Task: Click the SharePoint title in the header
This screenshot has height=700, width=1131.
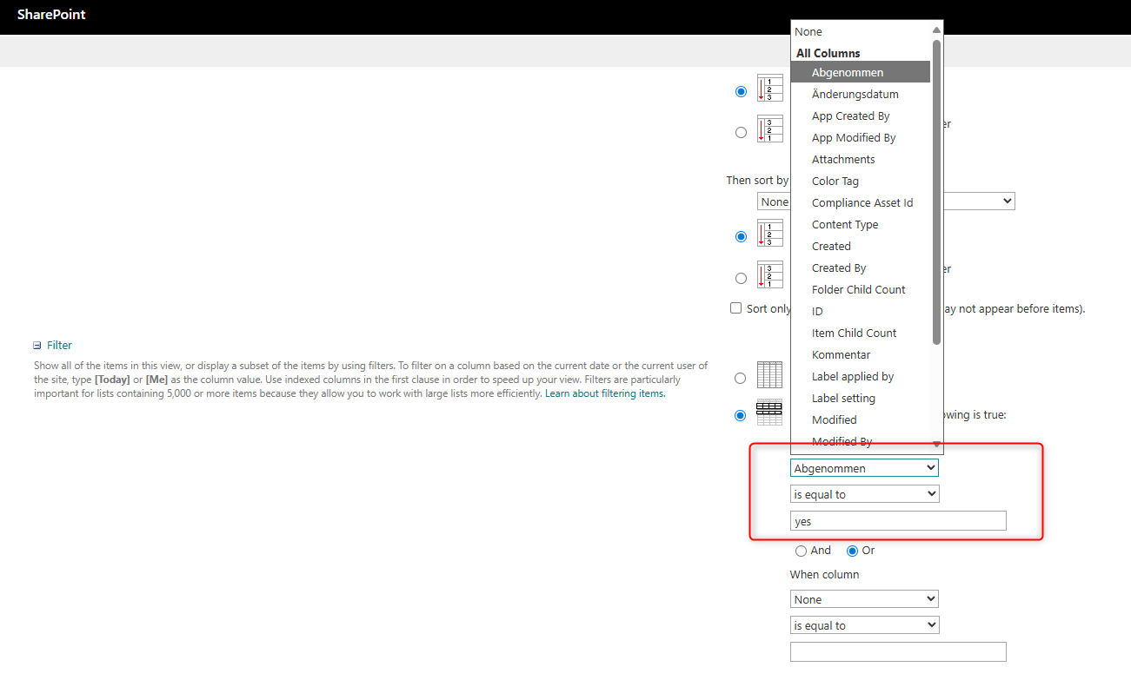Action: click(51, 15)
